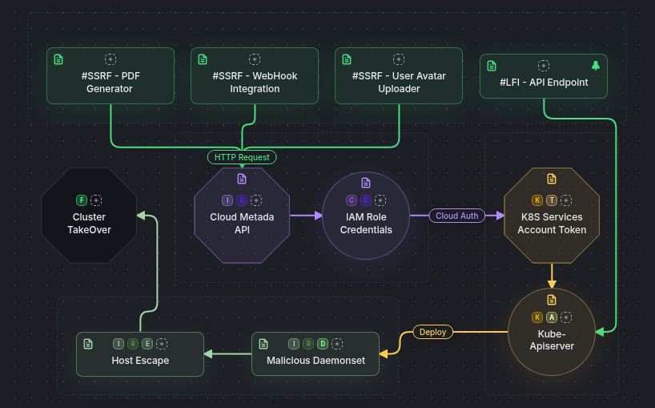The image size is (655, 408).
Task: Add a tag to SSRF WebHook Integration node
Action: point(255,59)
